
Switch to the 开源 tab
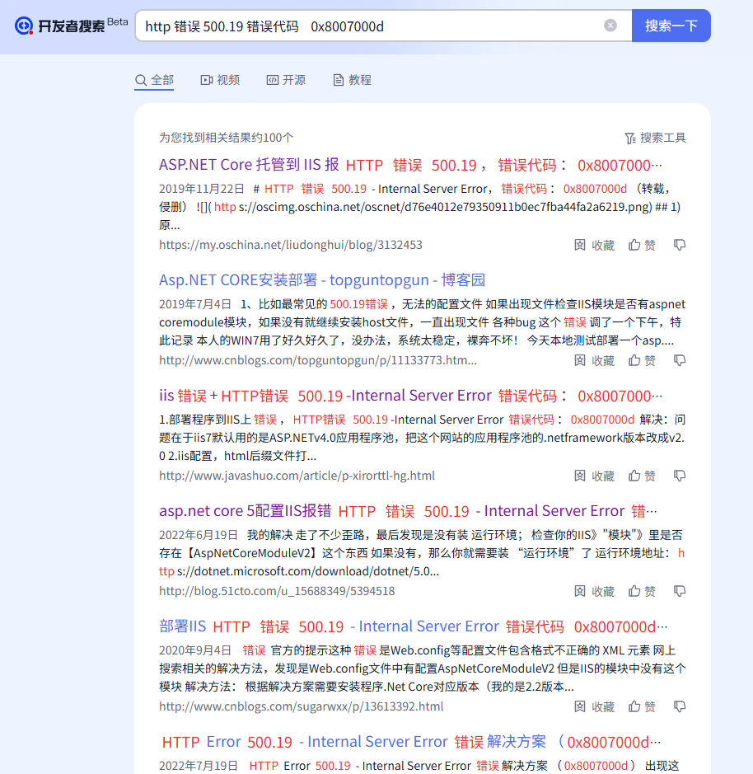click(286, 80)
